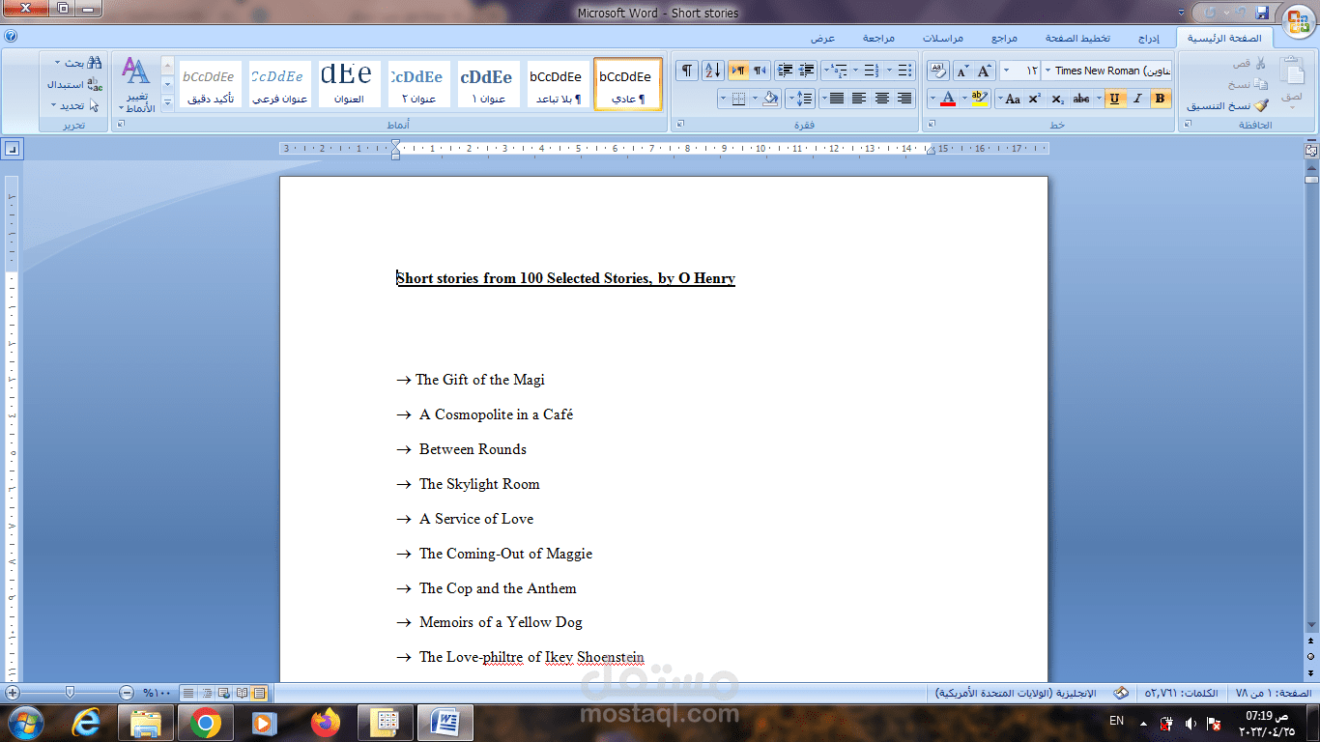Open the Page Layout (تخطيط الصفحة) tab
This screenshot has width=1320, height=742.
pyautogui.click(x=1077, y=38)
